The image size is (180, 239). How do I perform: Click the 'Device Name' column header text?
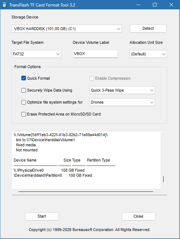click(x=25, y=160)
